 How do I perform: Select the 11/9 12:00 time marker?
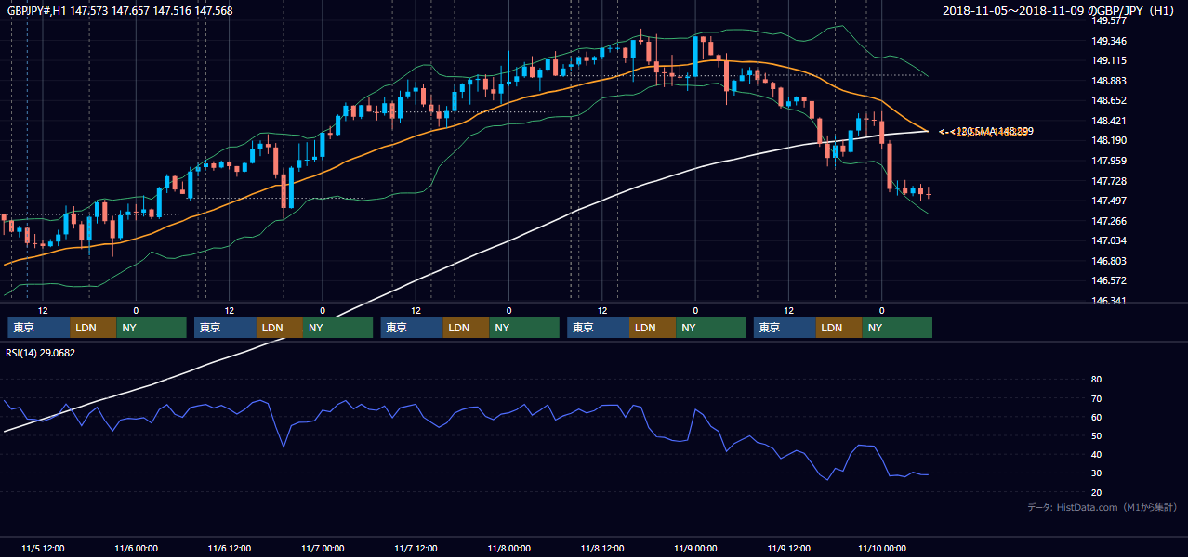(x=788, y=548)
